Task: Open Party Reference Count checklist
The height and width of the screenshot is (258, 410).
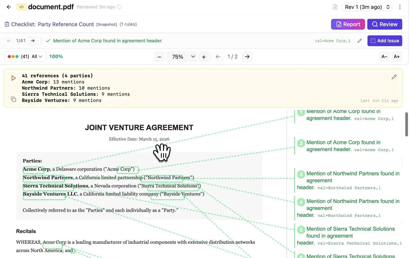Action: 66,24
